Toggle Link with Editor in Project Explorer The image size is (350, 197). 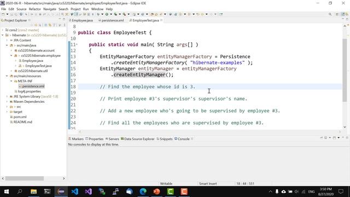[x=50, y=25]
